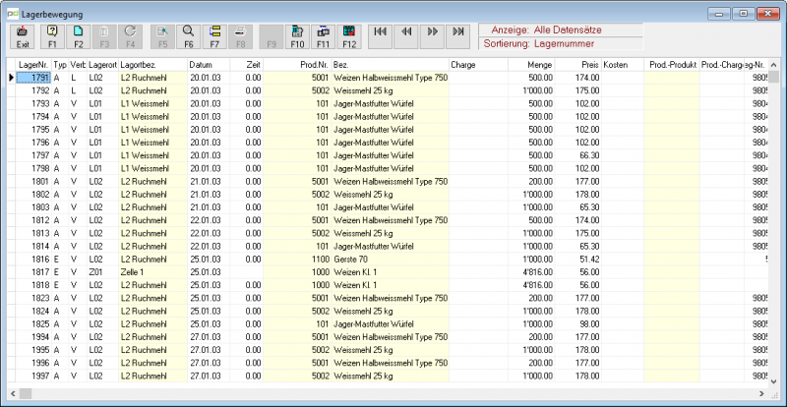787x407 pixels.
Task: Click the Charge column header
Action: (x=478, y=65)
